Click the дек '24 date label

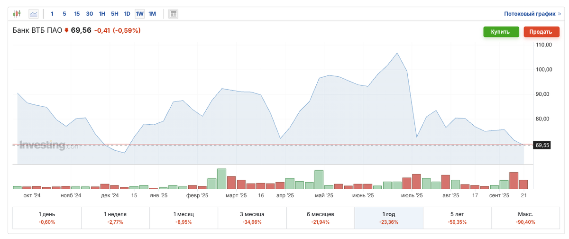pyautogui.click(x=110, y=195)
